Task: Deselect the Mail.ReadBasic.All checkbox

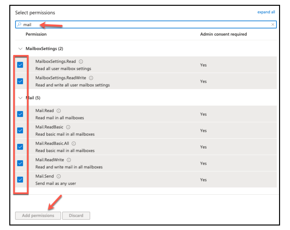Action: coord(20,147)
